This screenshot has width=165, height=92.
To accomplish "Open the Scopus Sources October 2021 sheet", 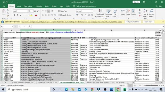I will coord(23,82).
